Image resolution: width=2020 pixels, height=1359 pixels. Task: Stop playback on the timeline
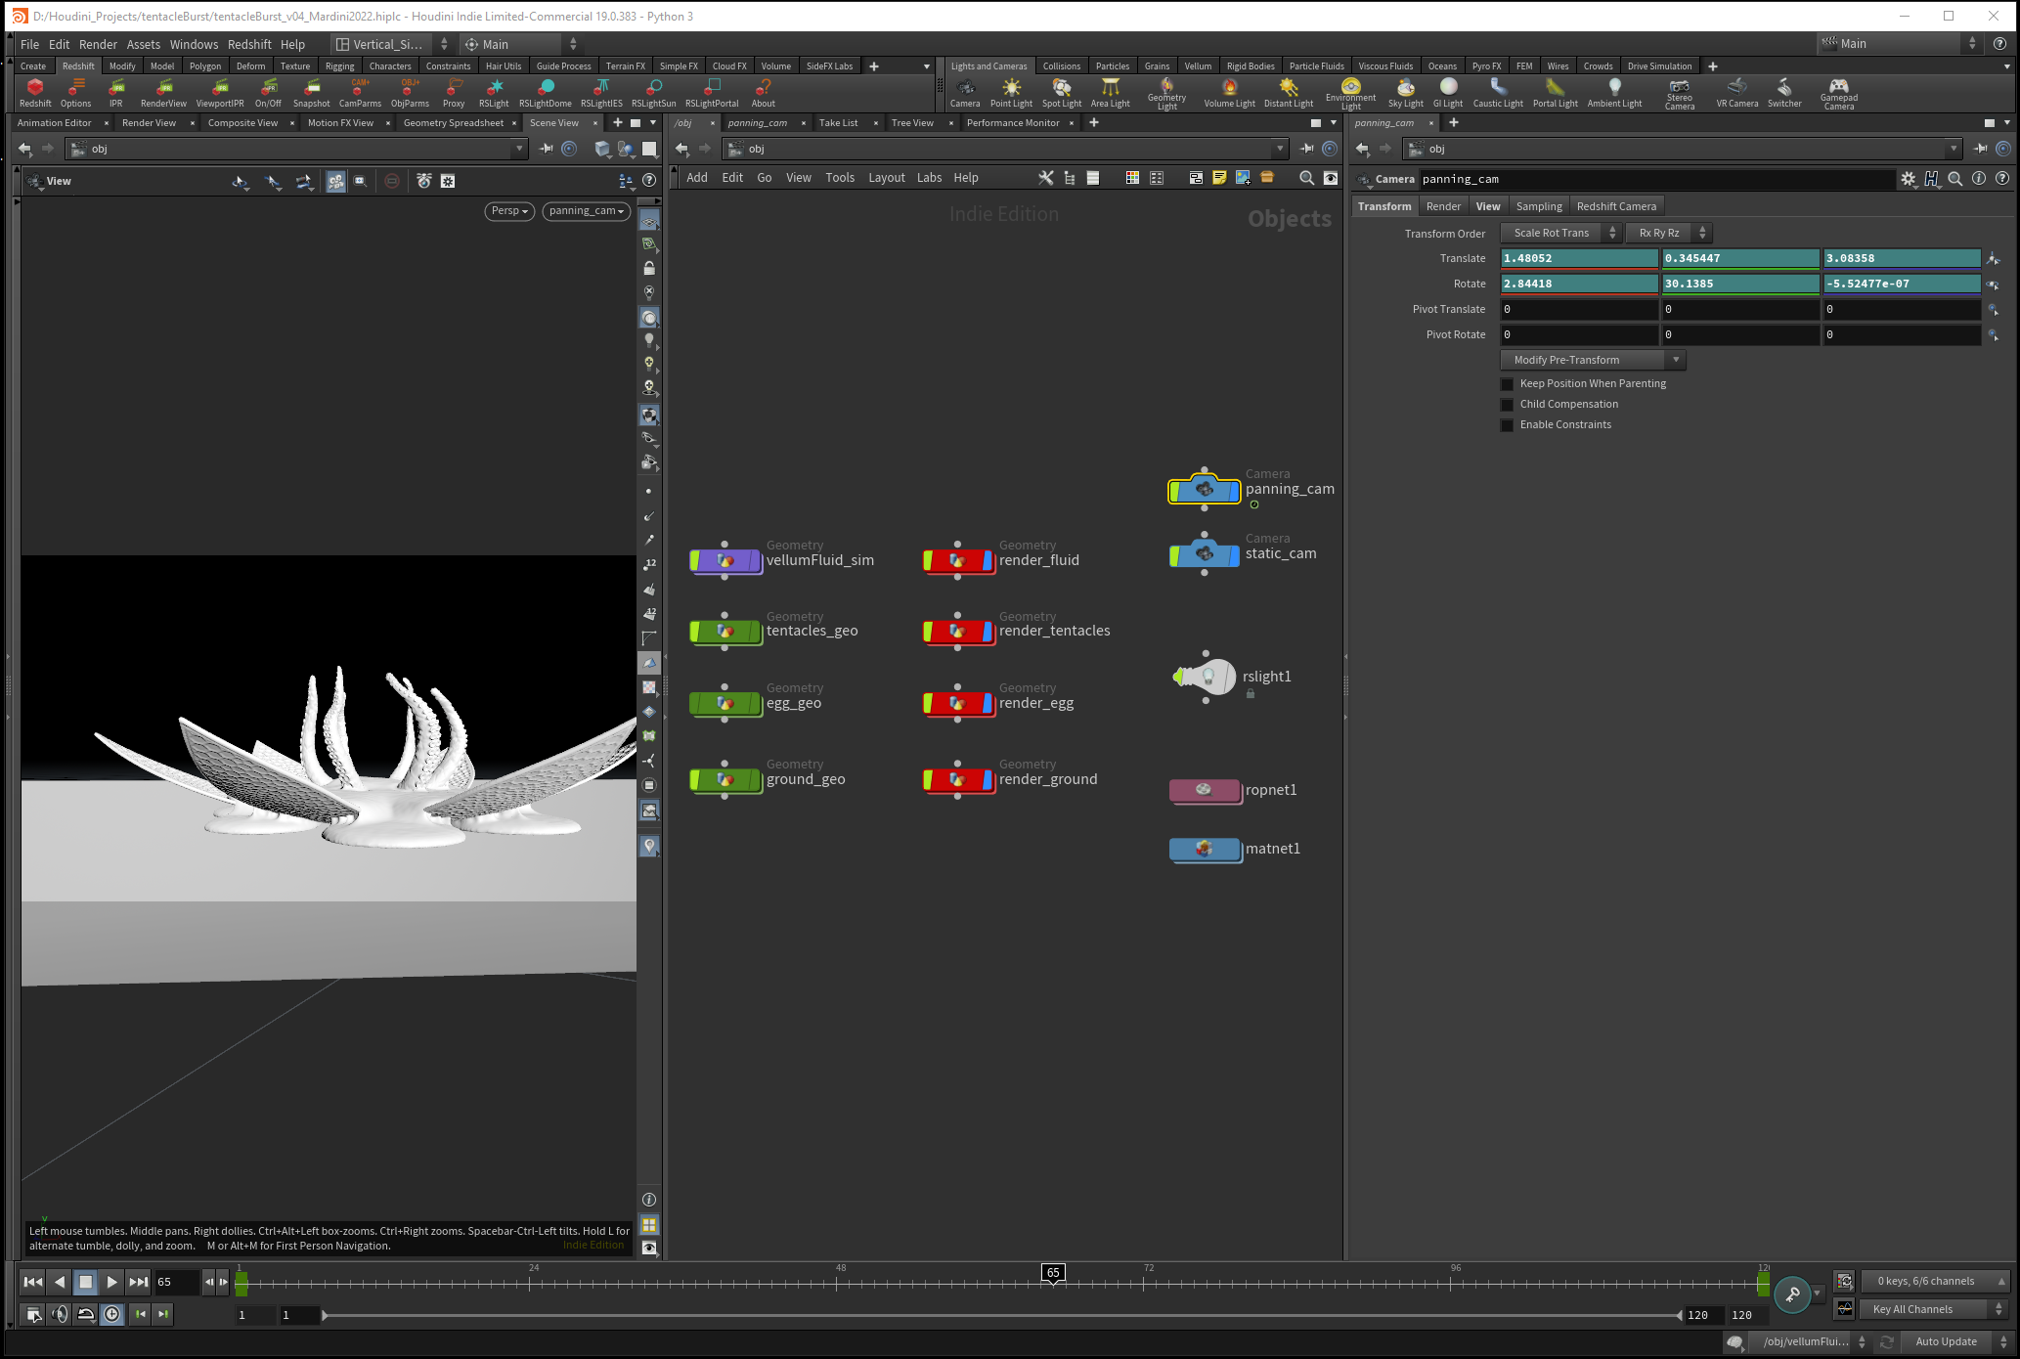(x=86, y=1282)
